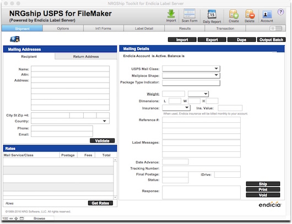Click the Dimensions L field
292x224 pixels.
[175, 101]
